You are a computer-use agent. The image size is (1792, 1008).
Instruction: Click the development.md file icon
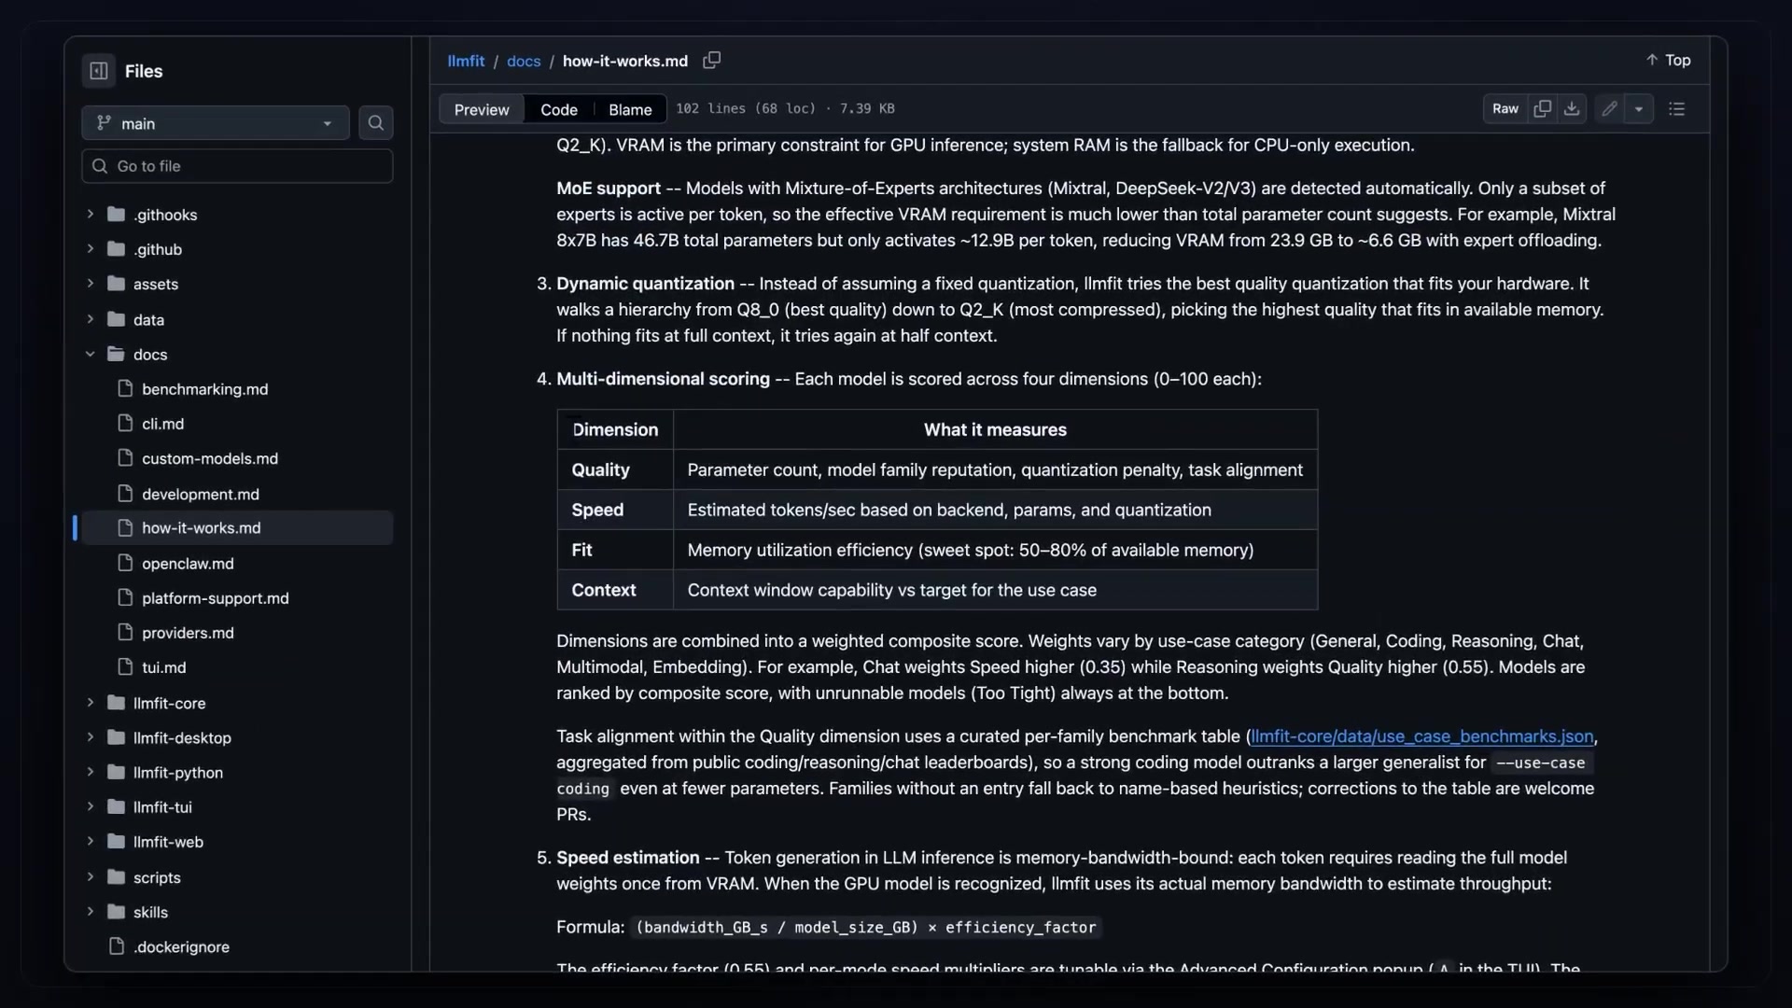tap(125, 494)
